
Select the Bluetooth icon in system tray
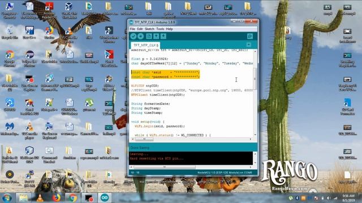click(297, 198)
